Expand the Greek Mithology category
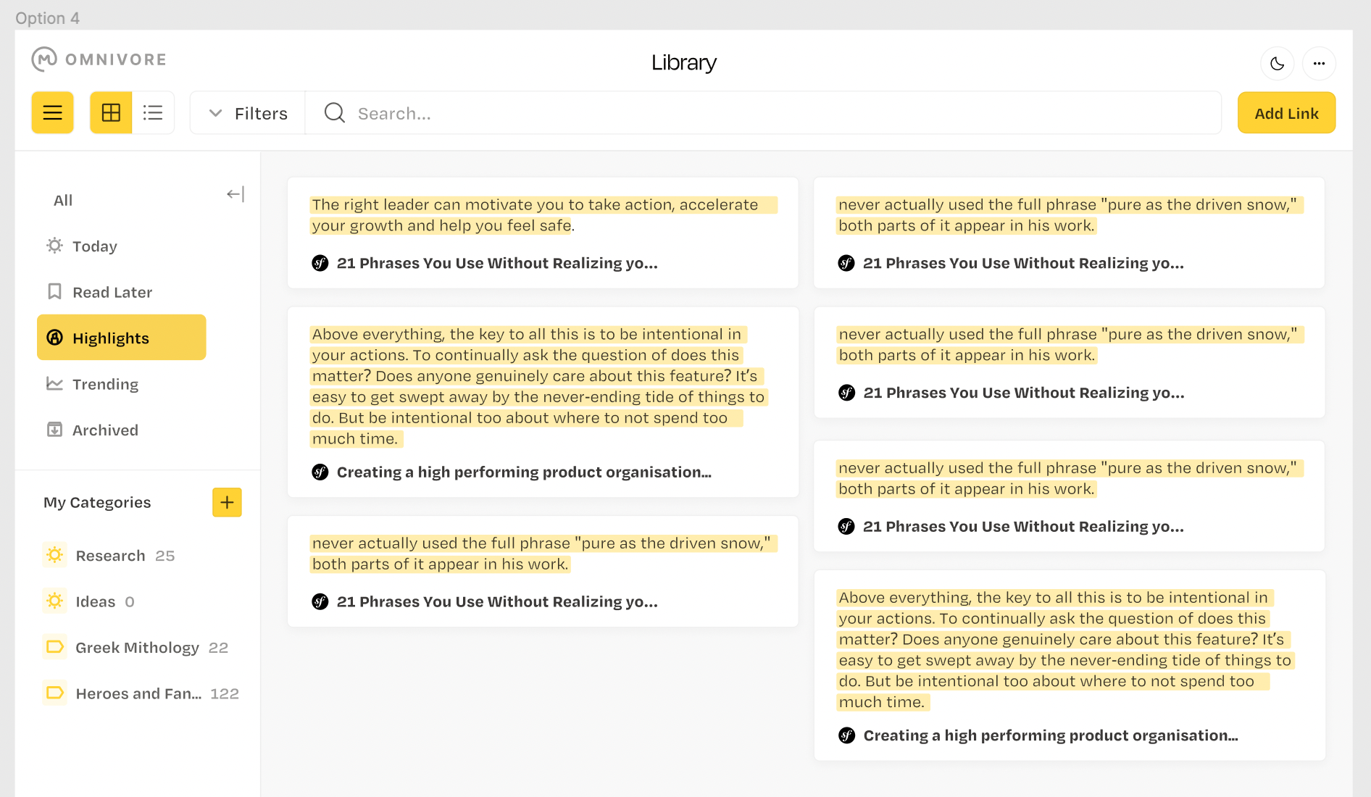Screen dimensions: 1371x797 [137, 647]
